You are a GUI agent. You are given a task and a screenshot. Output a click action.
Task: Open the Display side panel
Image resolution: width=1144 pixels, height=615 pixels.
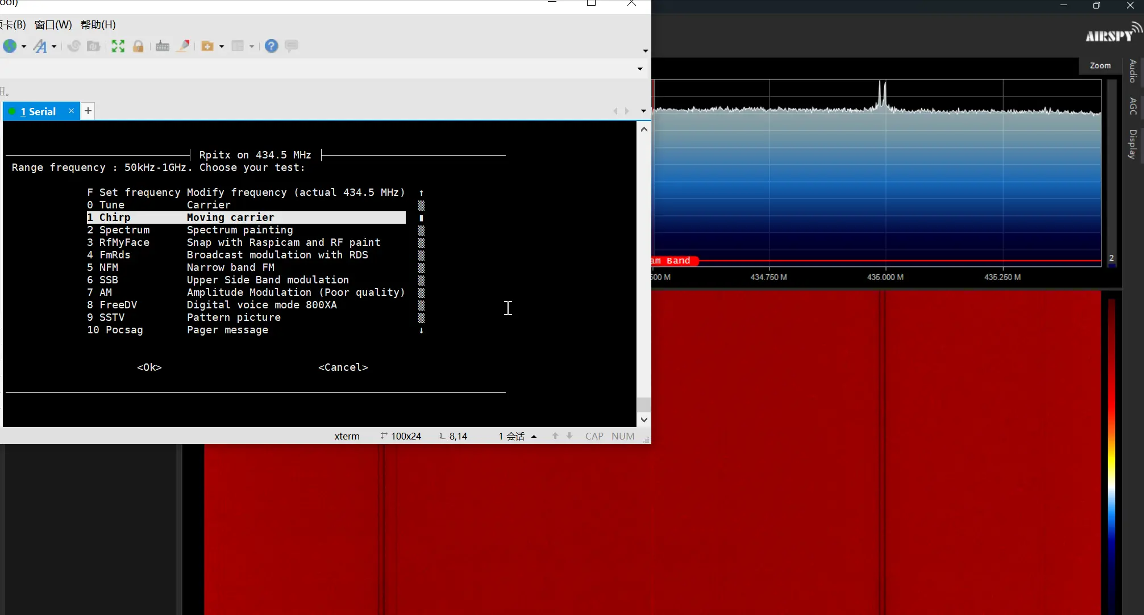point(1133,144)
